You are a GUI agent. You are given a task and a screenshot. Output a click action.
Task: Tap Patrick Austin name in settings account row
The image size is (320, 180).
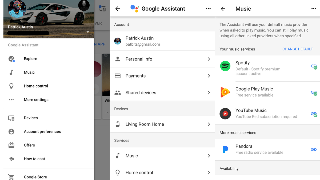coord(139,38)
